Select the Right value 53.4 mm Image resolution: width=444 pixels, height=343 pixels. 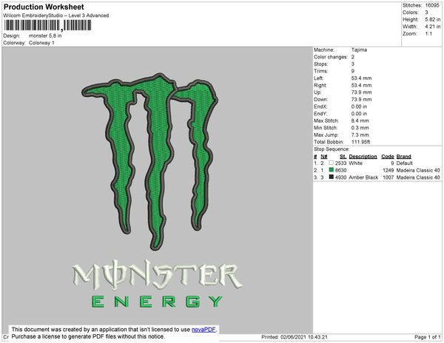click(x=361, y=85)
